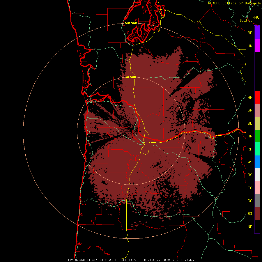Select the RA legend label
This screenshot has height=262, width=262.
(x=250, y=149)
